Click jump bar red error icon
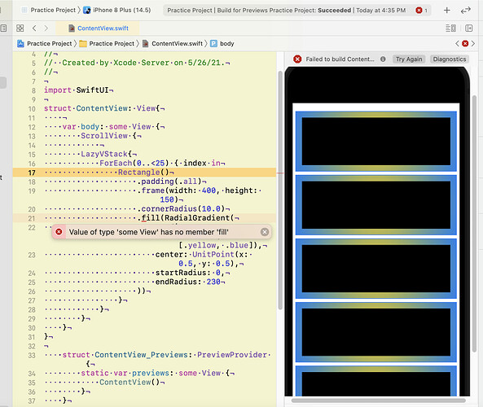 pos(465,44)
